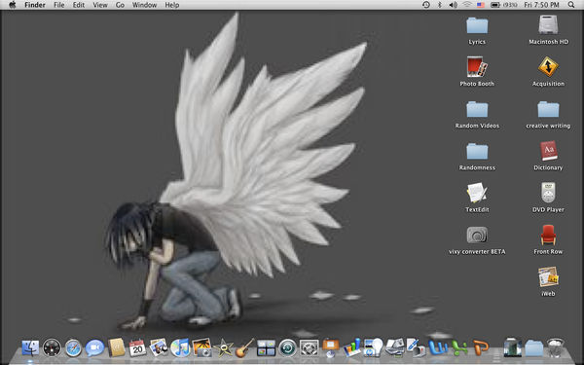Launch iPhoto from the dock

click(x=201, y=347)
